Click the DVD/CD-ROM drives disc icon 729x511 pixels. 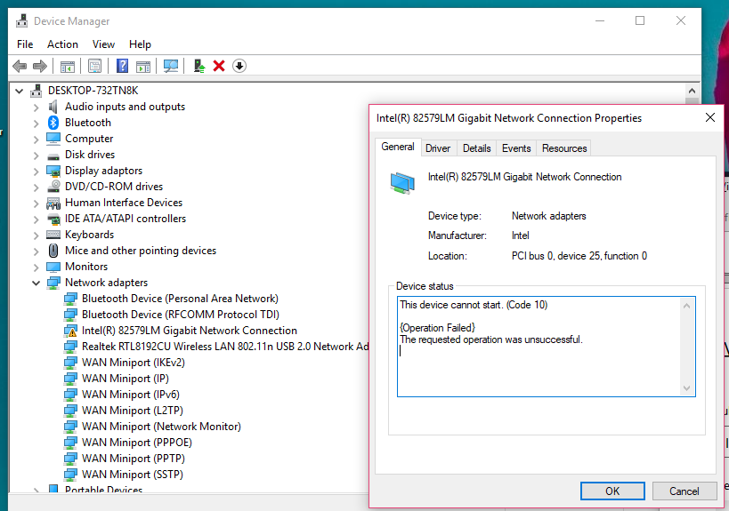pyautogui.click(x=53, y=186)
